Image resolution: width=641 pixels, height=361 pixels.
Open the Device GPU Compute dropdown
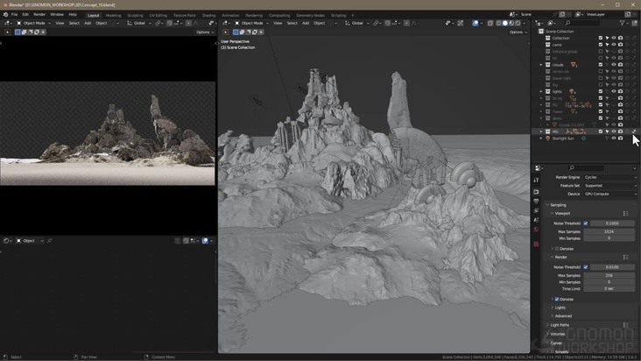(x=610, y=194)
